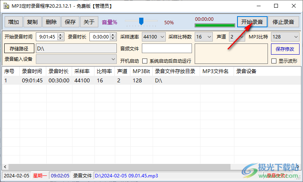Minimize the MP3定时录音程序 window
The height and width of the screenshot is (182, 303).
tap(259, 6)
